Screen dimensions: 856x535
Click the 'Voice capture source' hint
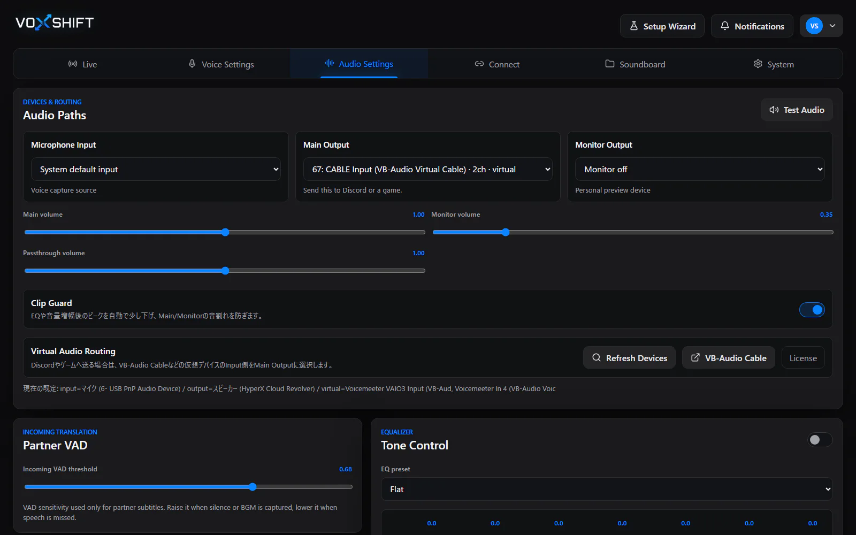pyautogui.click(x=64, y=190)
